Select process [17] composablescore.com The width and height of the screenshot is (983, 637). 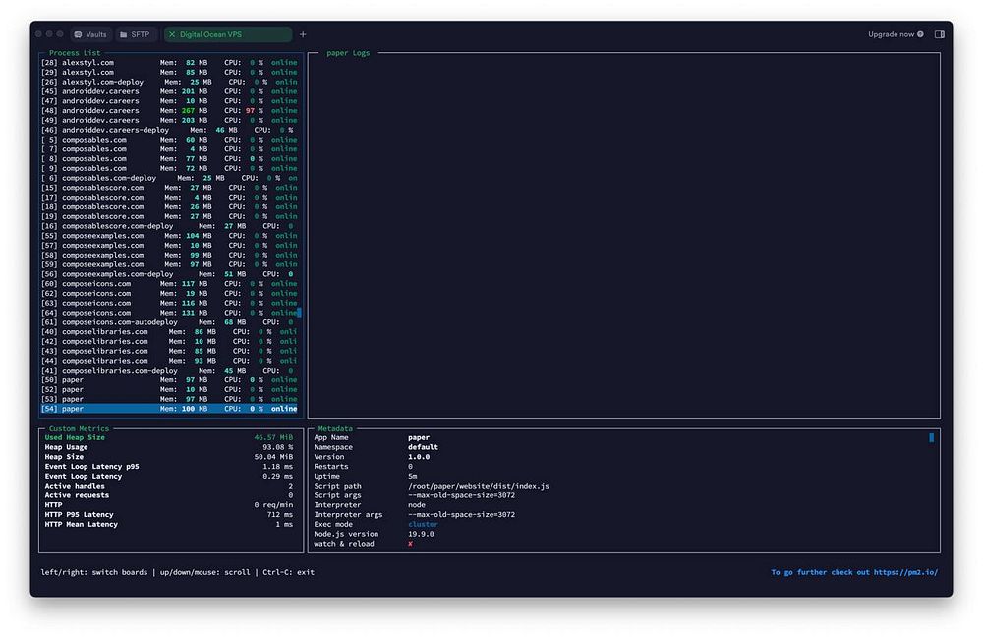[169, 197]
